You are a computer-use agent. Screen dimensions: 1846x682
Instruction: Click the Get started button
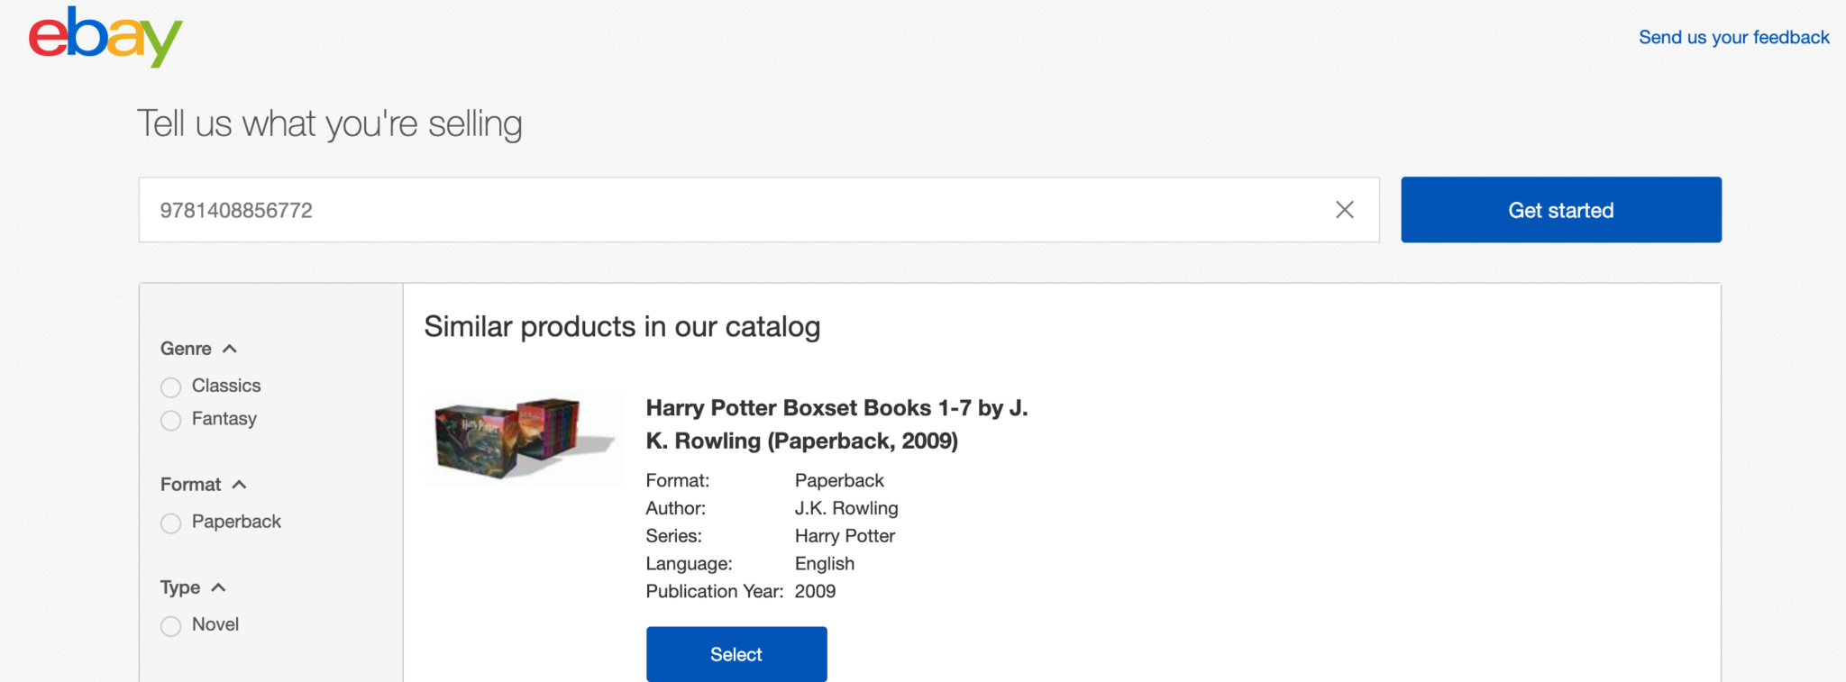(x=1559, y=209)
